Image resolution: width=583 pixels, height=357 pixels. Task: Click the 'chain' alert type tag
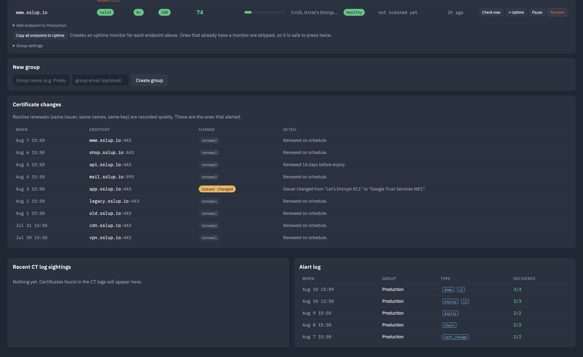coord(449,325)
